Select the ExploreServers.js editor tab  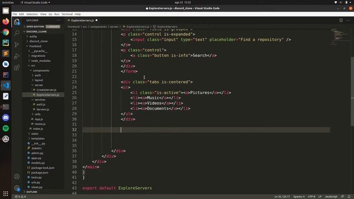click(82, 20)
